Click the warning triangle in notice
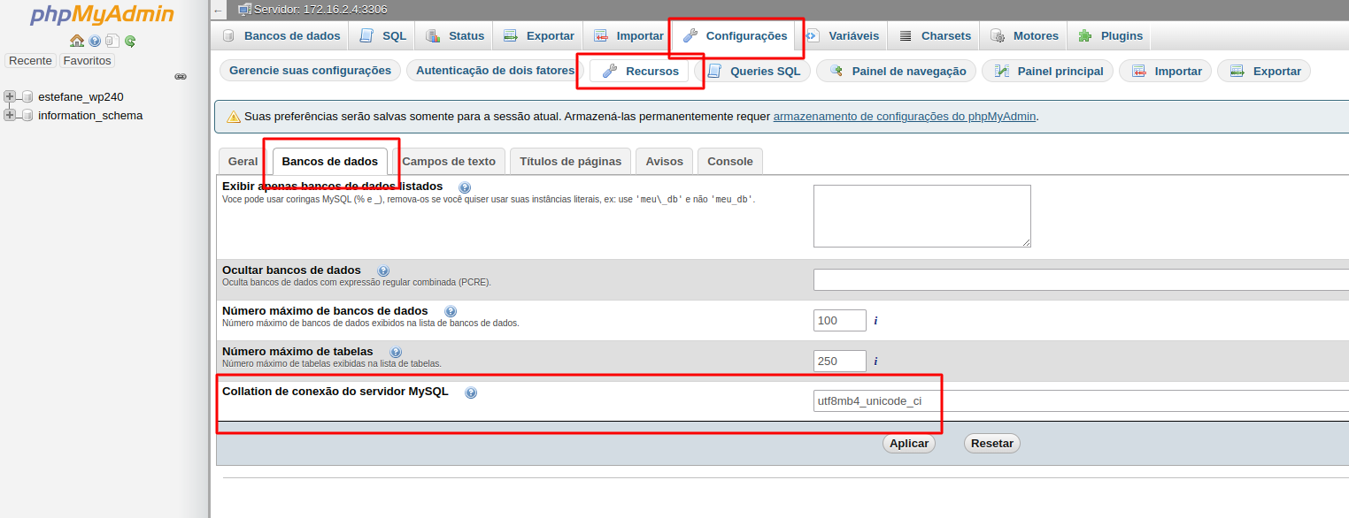Viewport: 1349px width, 518px height. (234, 117)
